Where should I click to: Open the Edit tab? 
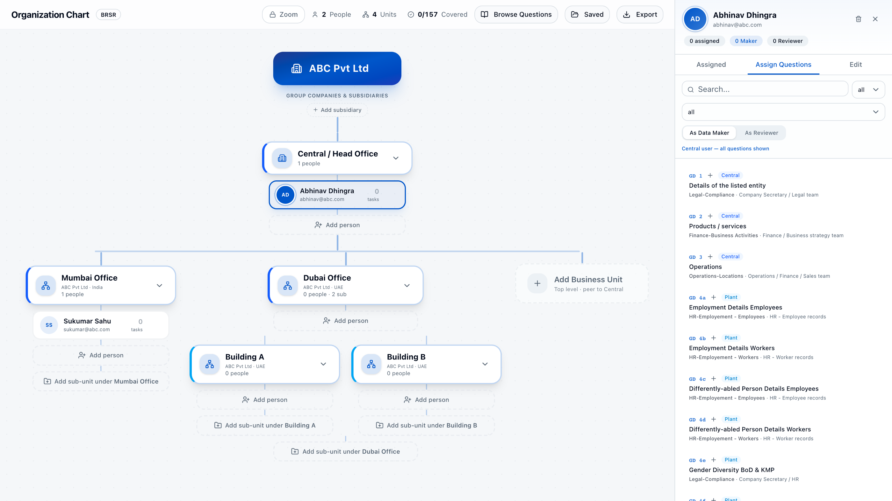point(856,65)
